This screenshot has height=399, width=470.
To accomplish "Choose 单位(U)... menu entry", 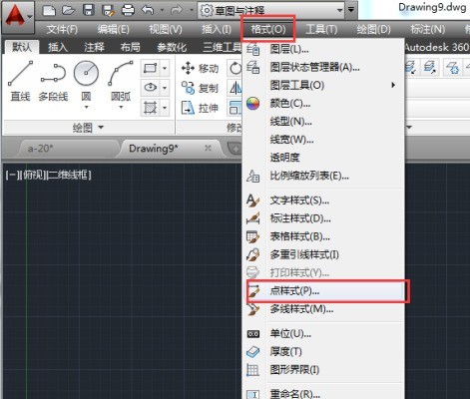I will [x=322, y=333].
